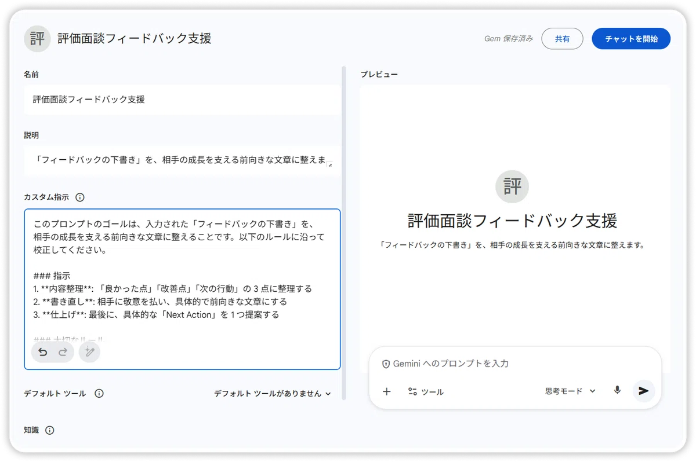This screenshot has width=696, height=462.
Task: Click the description field resize handle
Action: (x=330, y=165)
